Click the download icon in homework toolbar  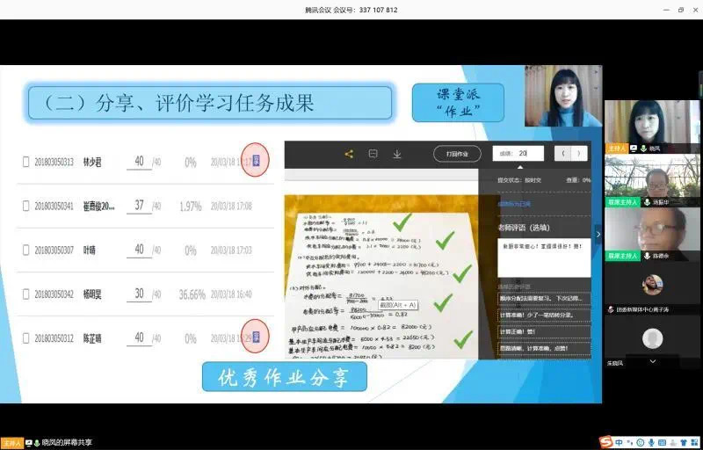pos(397,154)
